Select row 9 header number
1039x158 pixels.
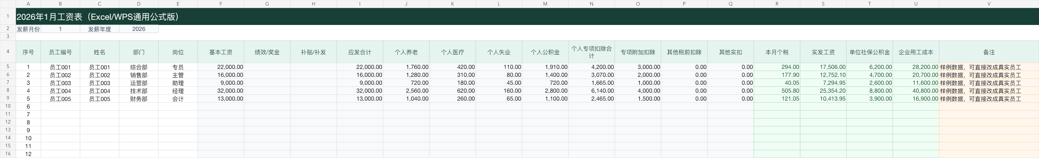pos(8,98)
